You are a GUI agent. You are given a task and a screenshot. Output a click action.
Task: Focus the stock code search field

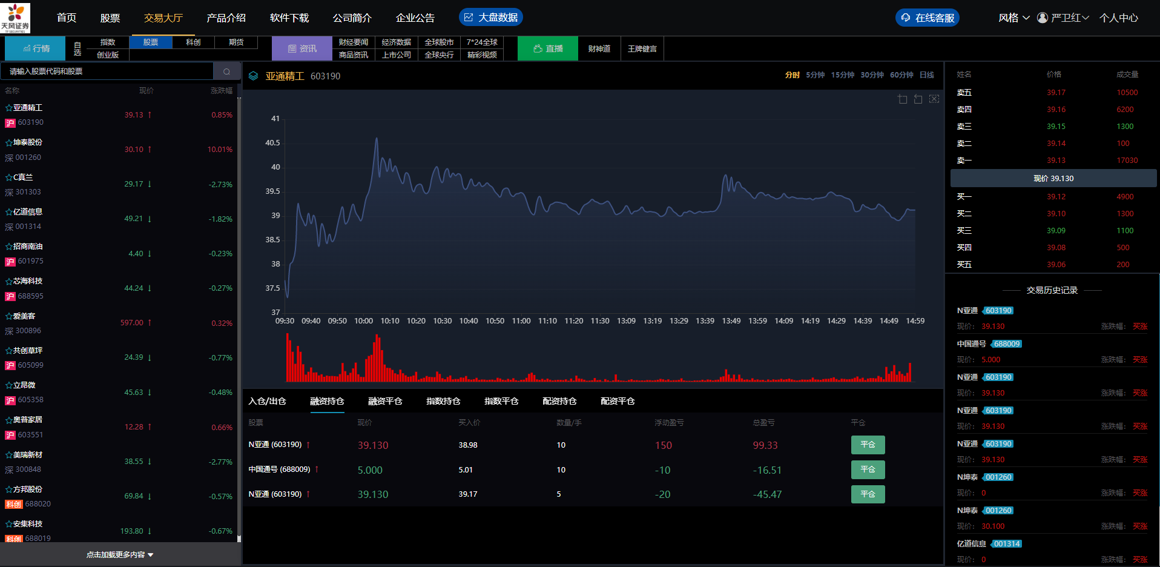pos(109,71)
